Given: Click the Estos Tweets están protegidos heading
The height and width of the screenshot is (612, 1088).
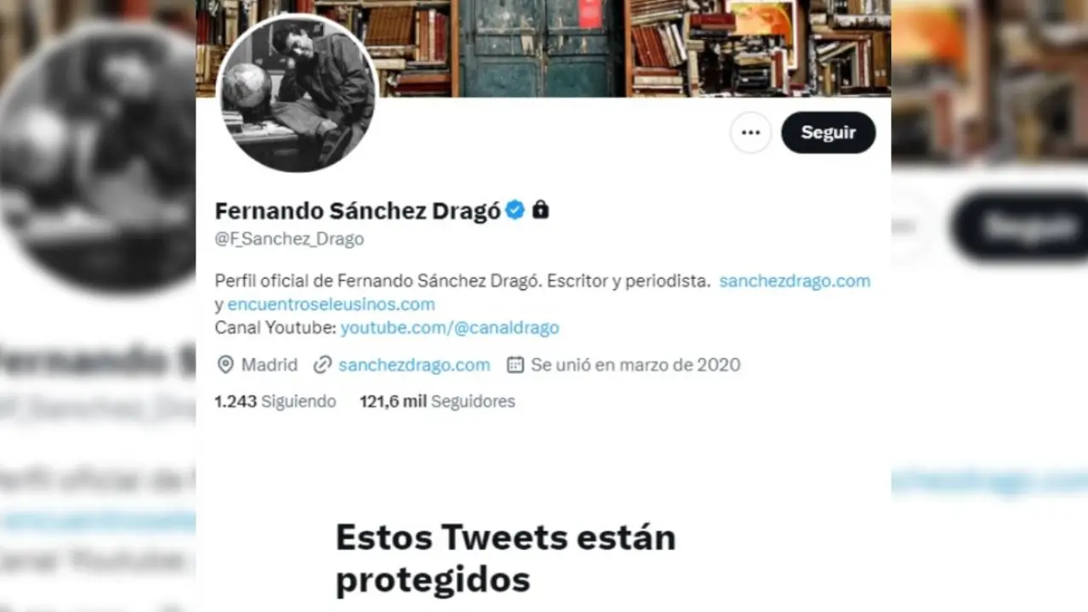Looking at the screenshot, I should (506, 558).
